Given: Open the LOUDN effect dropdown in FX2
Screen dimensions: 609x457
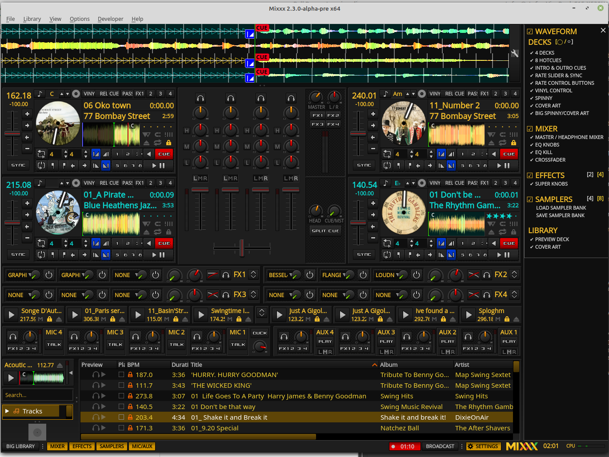Looking at the screenshot, I should pyautogui.click(x=387, y=275).
